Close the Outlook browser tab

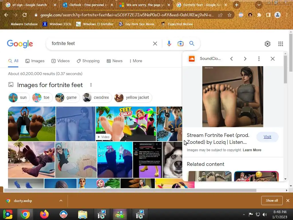112,5
